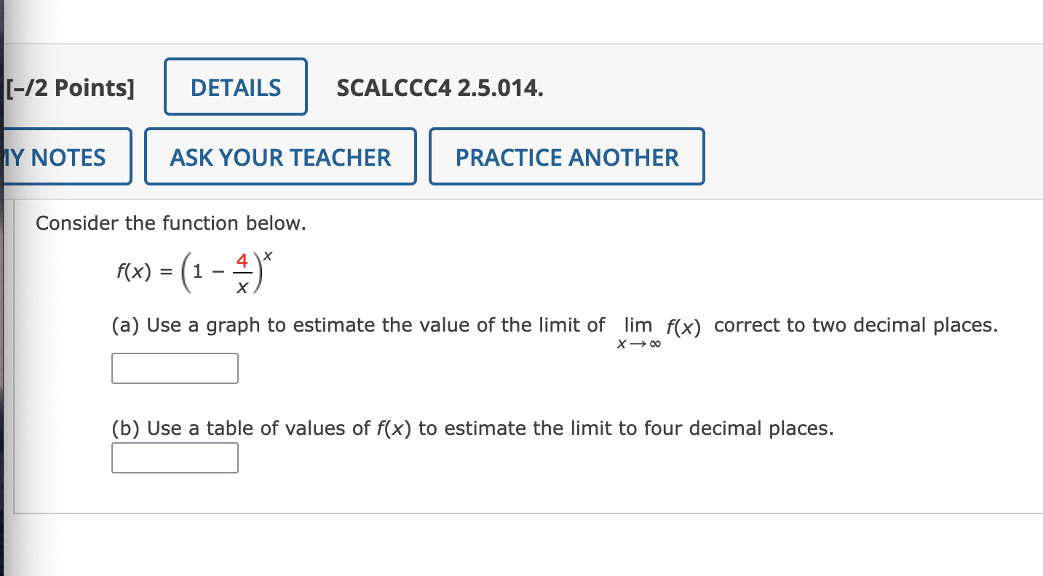Open question details via DETAILS
The width and height of the screenshot is (1043, 576).
(x=234, y=86)
